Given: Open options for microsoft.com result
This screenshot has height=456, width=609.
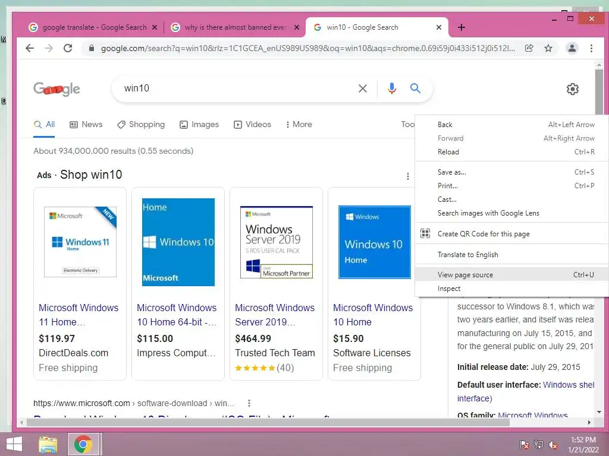Looking at the screenshot, I should pyautogui.click(x=249, y=403).
